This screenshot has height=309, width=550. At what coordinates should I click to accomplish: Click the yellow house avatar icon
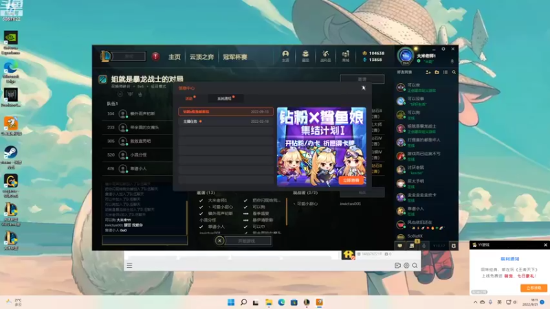(x=348, y=254)
